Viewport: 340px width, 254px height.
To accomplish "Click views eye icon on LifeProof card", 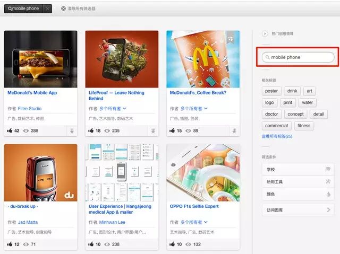I will pyautogui.click(x=107, y=130).
